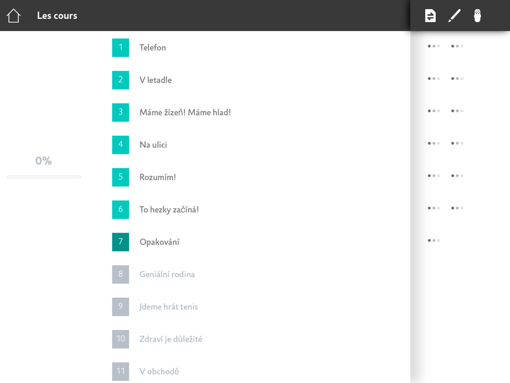Tap the grey number 11 lesson tile
The image size is (510, 383).
click(120, 371)
